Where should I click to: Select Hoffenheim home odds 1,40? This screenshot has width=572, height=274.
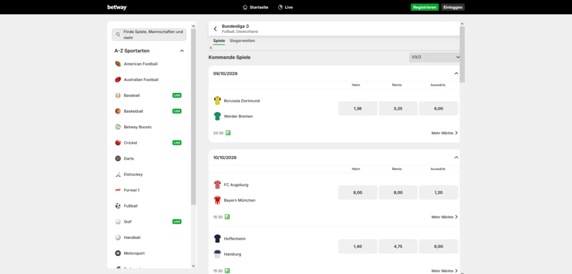pos(358,246)
